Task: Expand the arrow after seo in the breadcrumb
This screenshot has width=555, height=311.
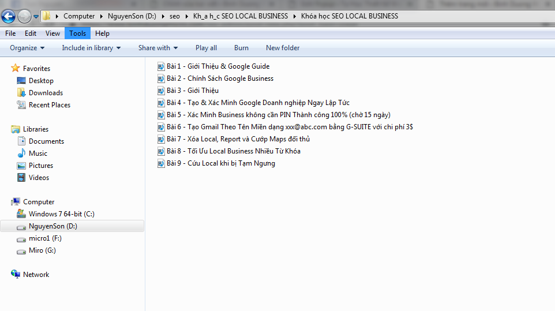Action: pos(186,16)
